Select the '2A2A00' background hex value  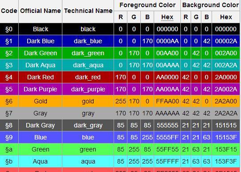click(x=226, y=101)
